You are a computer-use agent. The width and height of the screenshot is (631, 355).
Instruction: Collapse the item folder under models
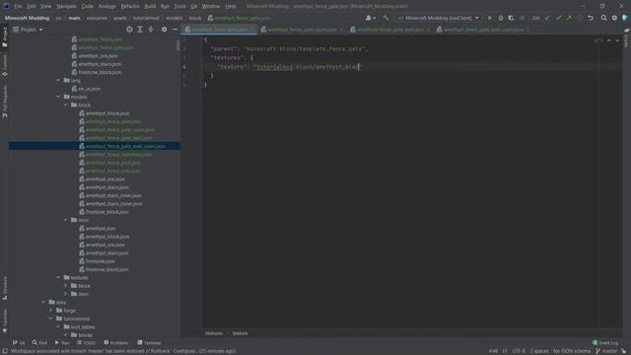(x=66, y=220)
